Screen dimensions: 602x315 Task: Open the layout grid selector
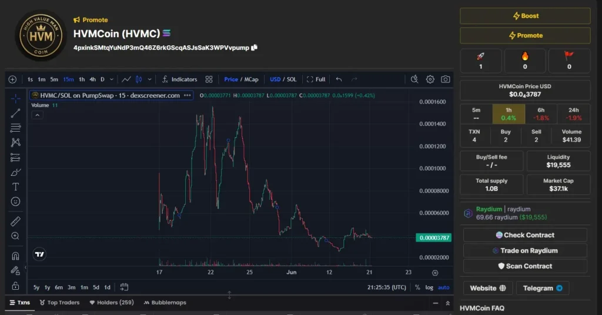pyautogui.click(x=209, y=79)
